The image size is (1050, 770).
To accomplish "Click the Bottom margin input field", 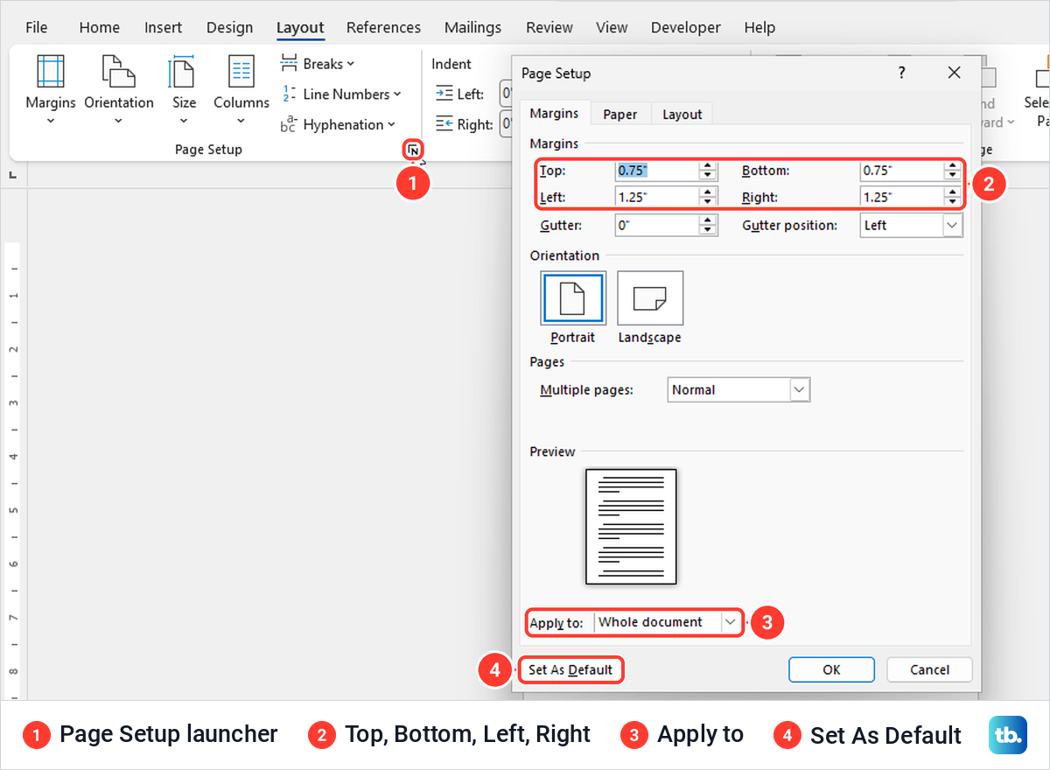I will coord(901,171).
